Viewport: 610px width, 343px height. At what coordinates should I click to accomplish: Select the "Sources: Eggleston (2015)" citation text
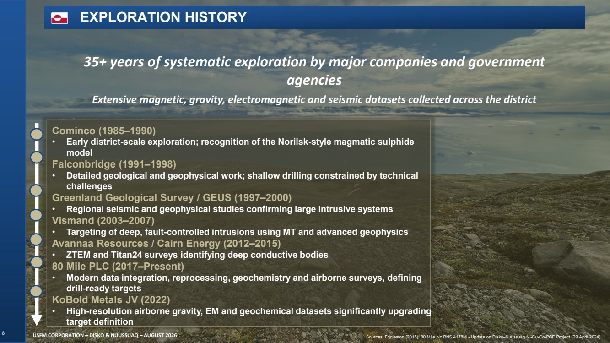484,338
